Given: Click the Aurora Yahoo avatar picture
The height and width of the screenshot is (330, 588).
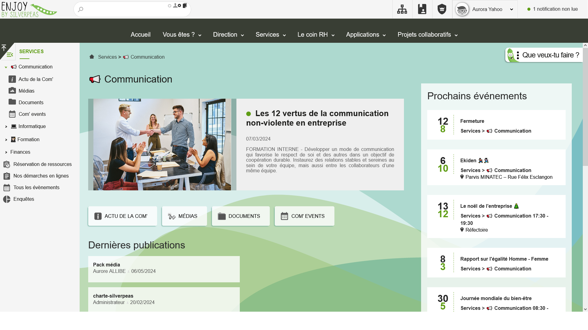Looking at the screenshot, I should tap(462, 9).
